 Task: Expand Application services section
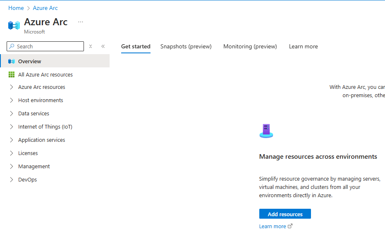coord(11,140)
